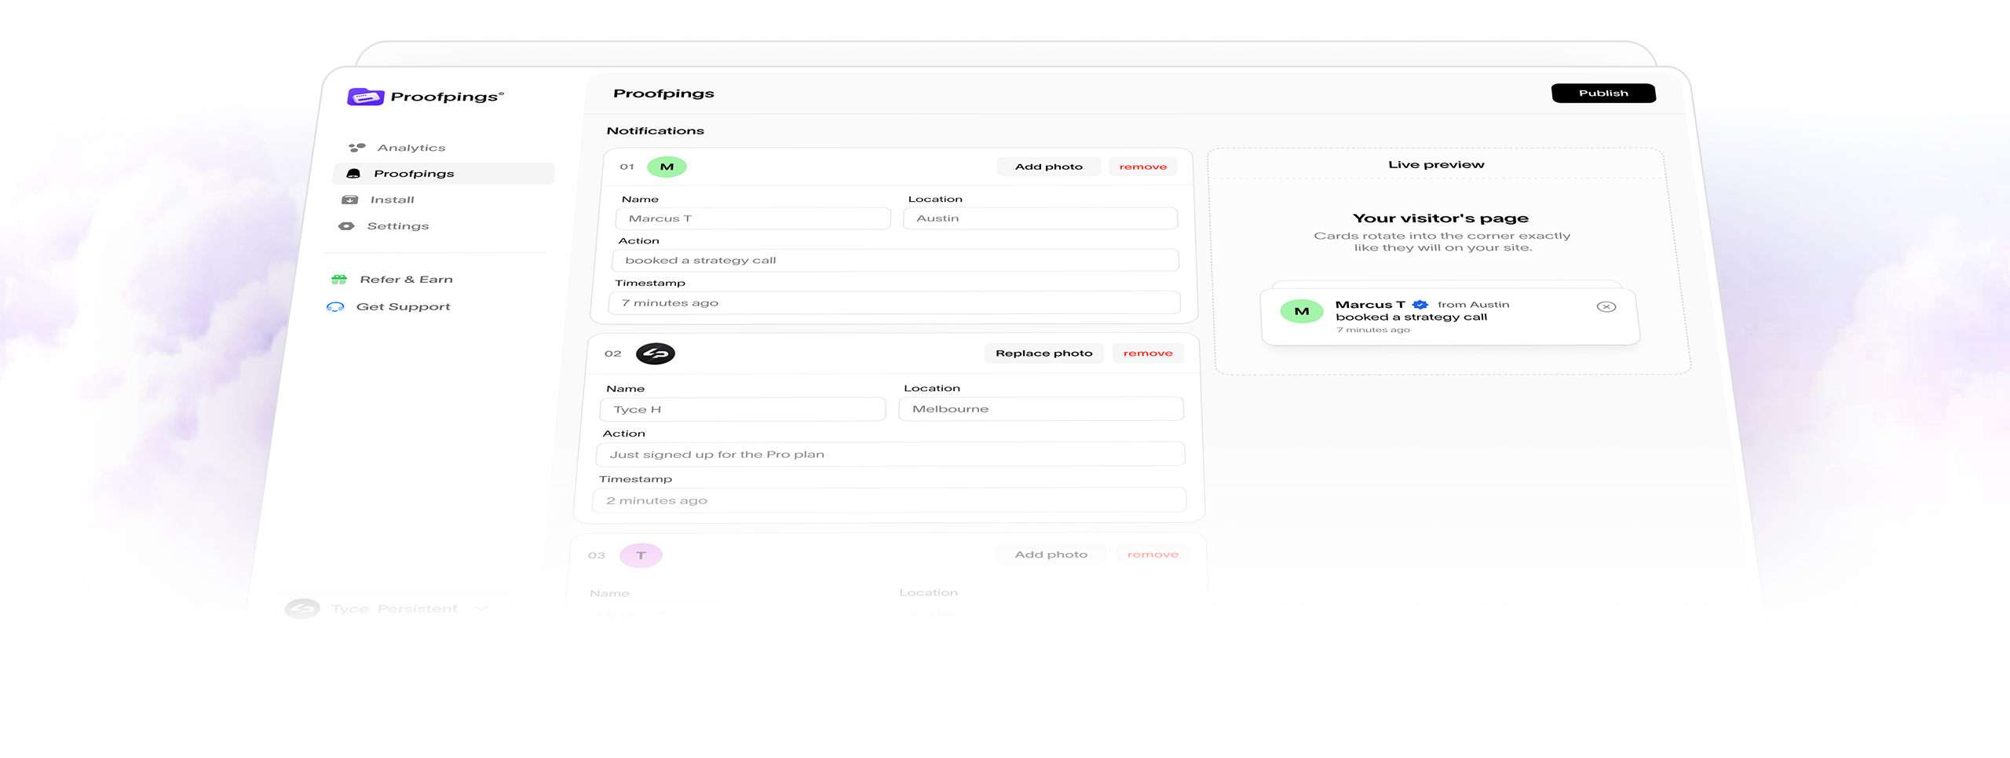Click the Proofpings page title in the header
This screenshot has width=2010, height=758.
[663, 93]
